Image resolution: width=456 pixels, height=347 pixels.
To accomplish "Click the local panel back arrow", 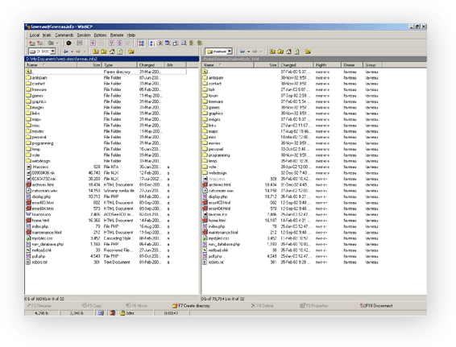I will coord(66,52).
